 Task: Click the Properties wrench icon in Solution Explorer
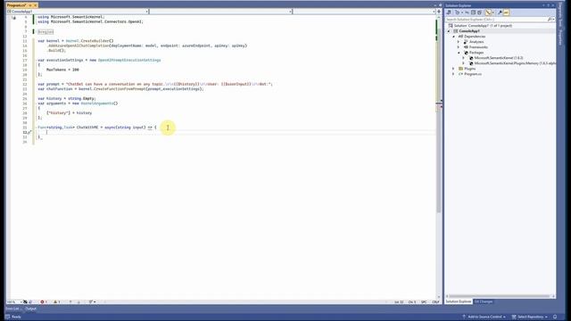(500, 12)
